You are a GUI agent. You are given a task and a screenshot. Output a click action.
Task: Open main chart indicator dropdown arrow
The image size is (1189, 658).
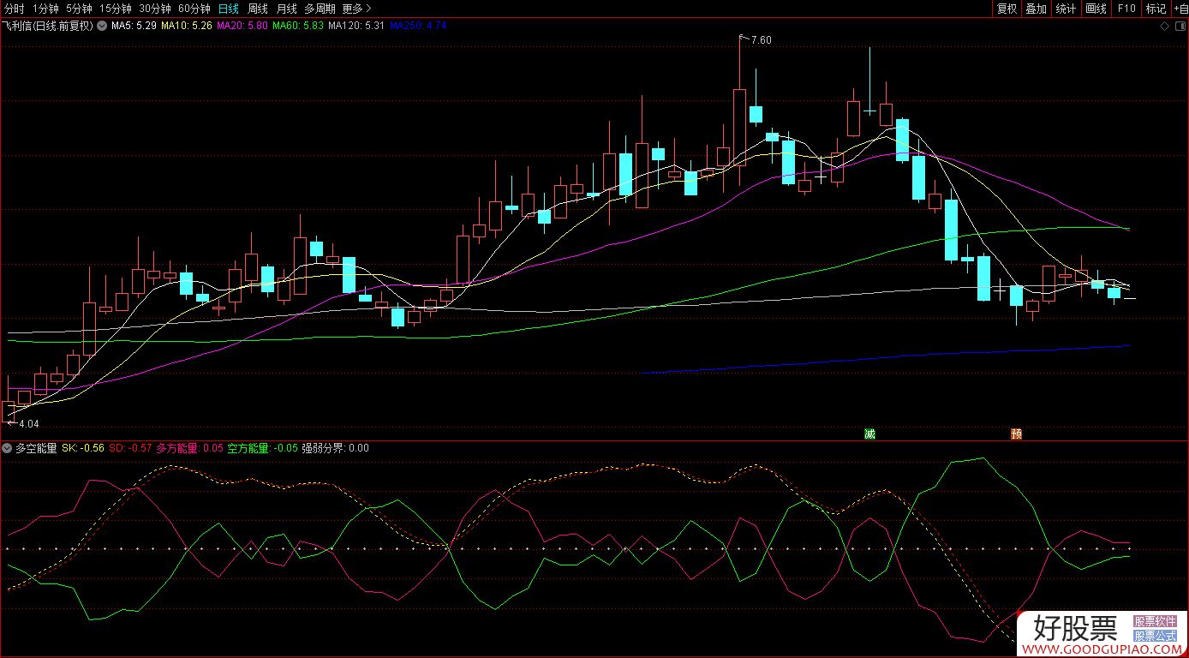tap(102, 26)
